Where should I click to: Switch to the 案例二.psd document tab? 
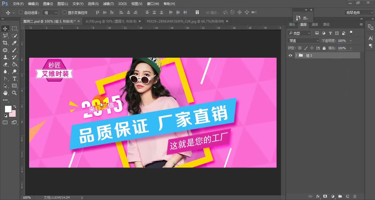click(x=49, y=21)
